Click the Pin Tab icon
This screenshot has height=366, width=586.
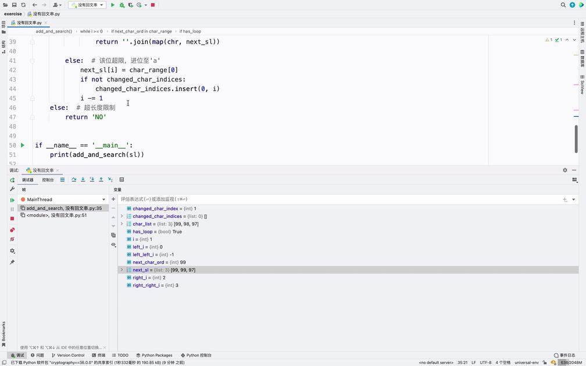tap(12, 262)
